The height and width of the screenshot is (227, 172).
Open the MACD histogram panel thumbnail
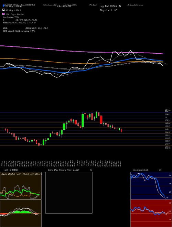[21, 213]
